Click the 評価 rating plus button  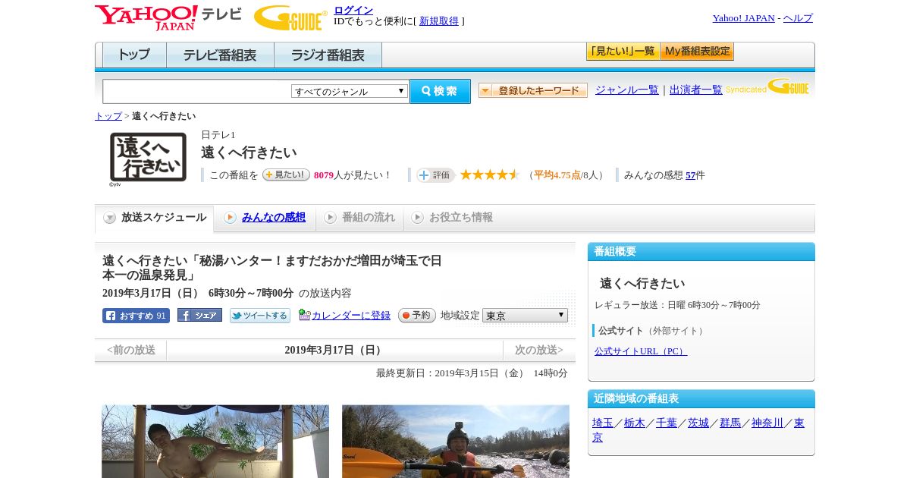[435, 175]
